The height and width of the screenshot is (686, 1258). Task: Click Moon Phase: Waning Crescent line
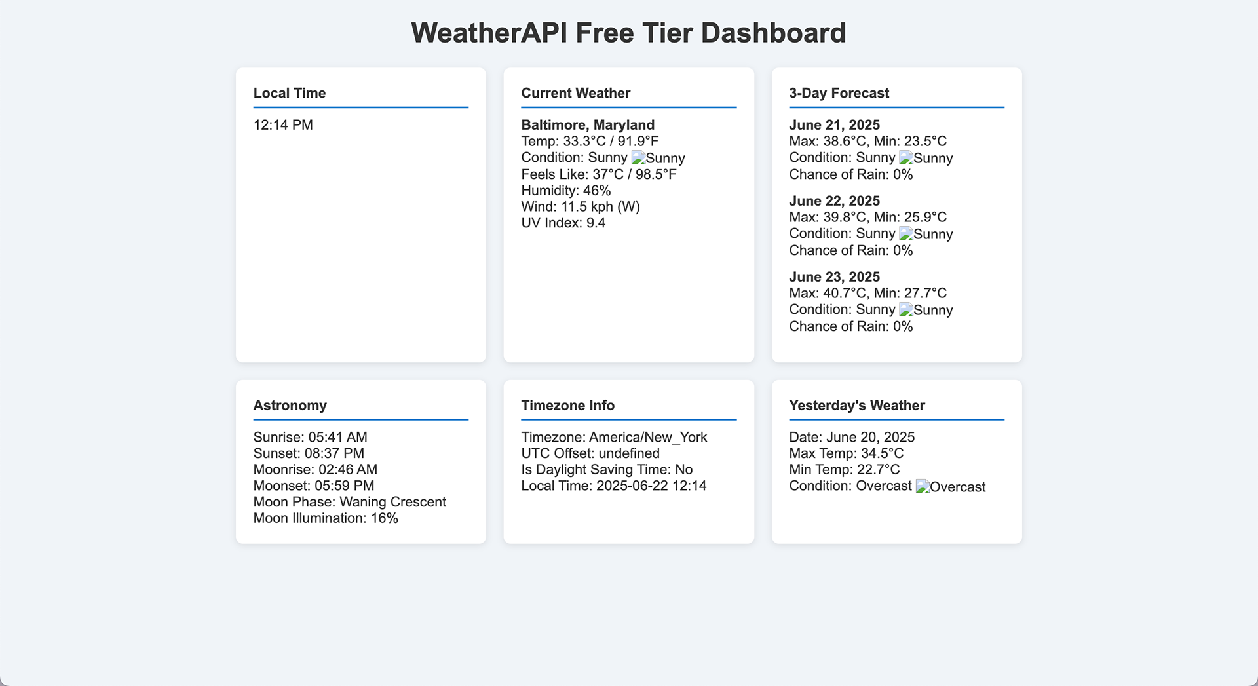coord(349,502)
